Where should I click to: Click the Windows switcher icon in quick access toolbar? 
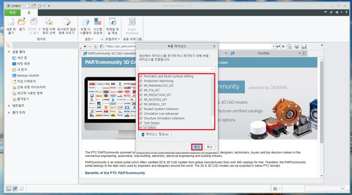click(x=39, y=6)
